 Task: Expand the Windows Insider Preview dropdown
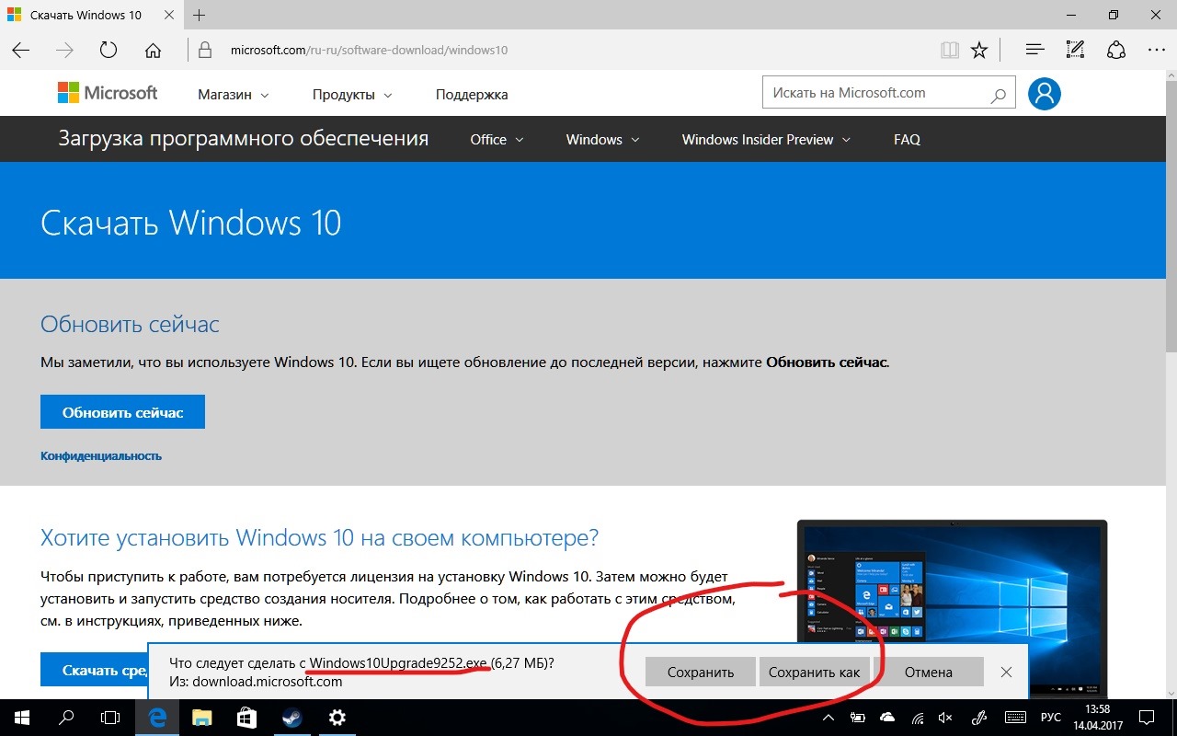(x=765, y=140)
